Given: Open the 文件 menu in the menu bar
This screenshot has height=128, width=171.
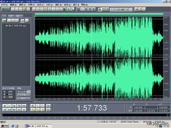Looking at the screenshot, I should click(x=4, y=5).
